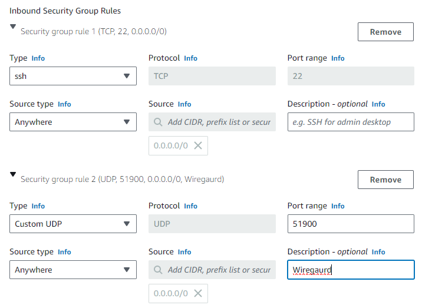422x305 pixels.
Task: Open the Custom UDP Type dropdown
Action: 73,224
